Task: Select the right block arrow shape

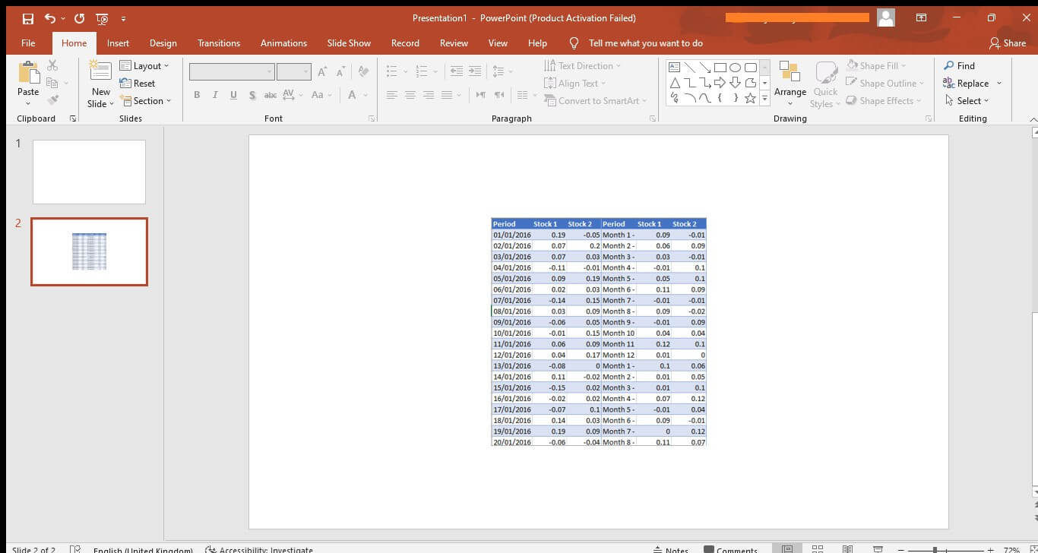Action: tap(720, 83)
